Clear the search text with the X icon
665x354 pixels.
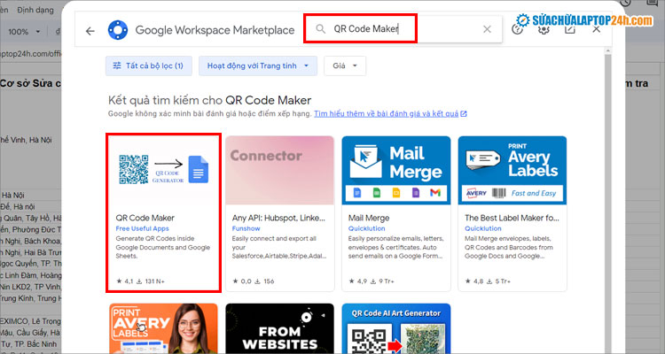click(x=487, y=29)
